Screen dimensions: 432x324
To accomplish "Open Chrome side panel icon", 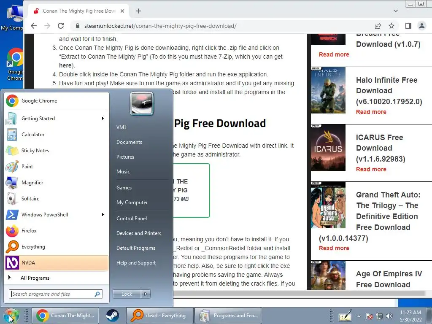I will tap(408, 26).
